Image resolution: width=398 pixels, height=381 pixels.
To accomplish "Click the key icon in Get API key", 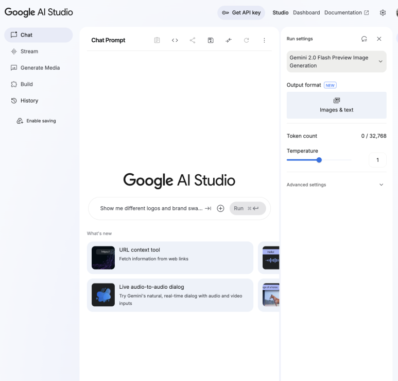I will click(226, 13).
